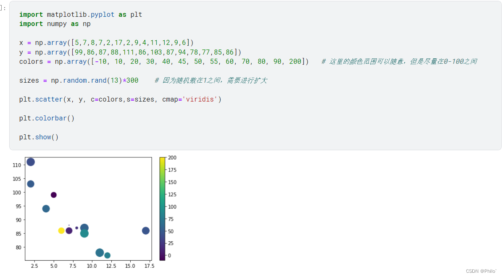
Task: Click the colorbar tick label 150
Action: tap(172, 182)
